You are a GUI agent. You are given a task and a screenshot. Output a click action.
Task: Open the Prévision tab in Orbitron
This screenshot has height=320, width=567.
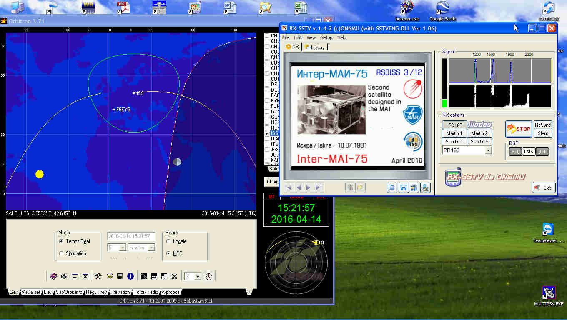tap(120, 292)
